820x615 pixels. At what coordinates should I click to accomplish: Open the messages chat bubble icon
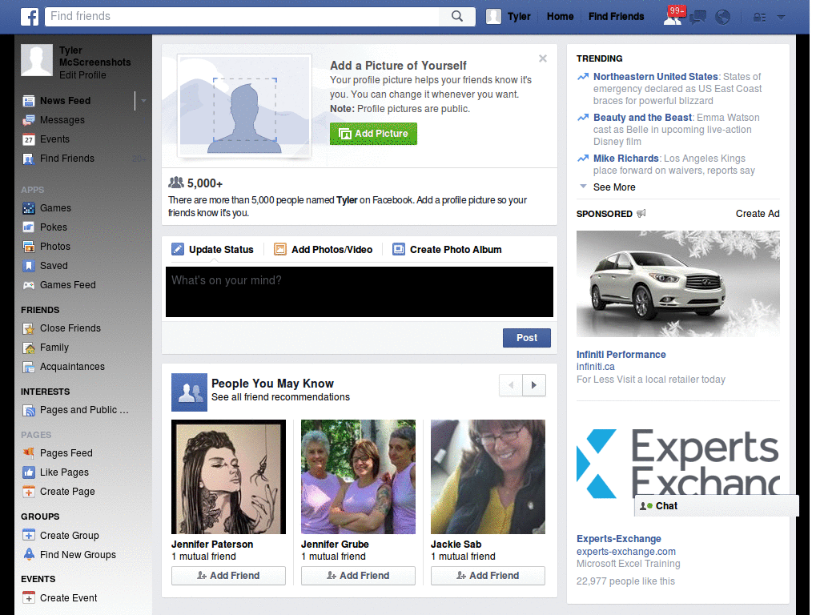coord(697,17)
